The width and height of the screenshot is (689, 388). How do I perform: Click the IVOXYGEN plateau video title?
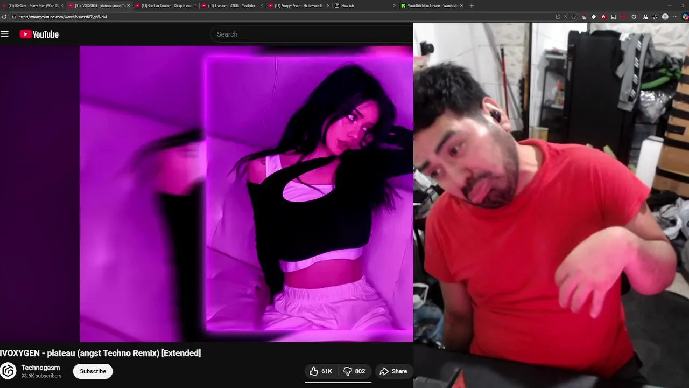point(101,353)
